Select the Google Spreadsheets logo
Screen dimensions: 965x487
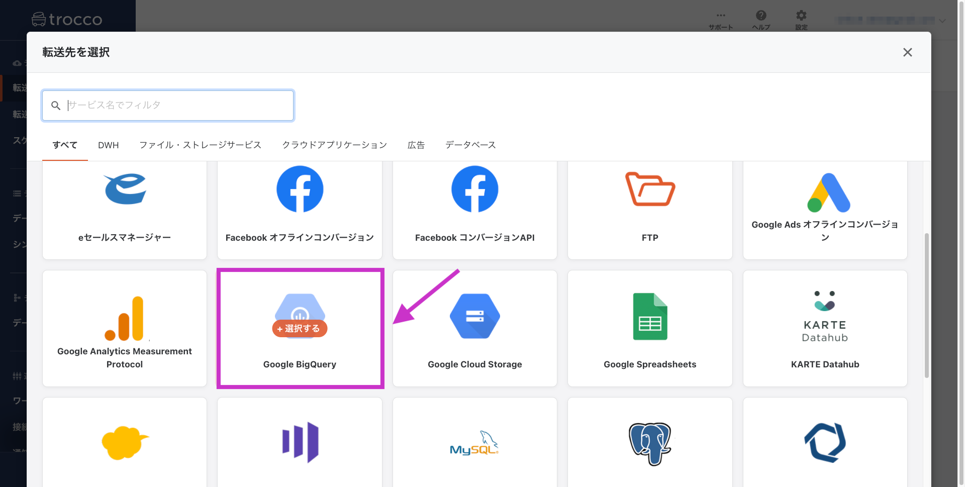pos(650,316)
